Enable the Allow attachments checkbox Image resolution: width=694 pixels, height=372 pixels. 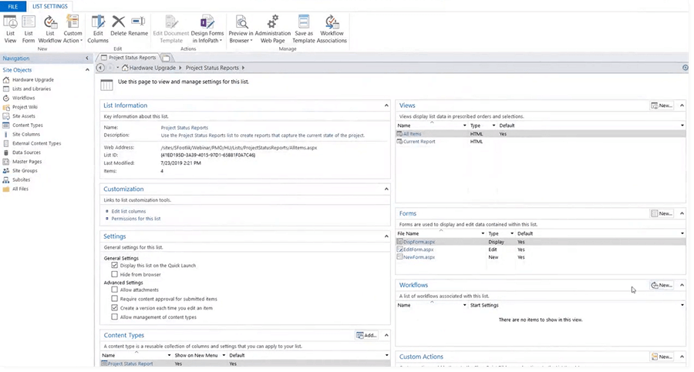coord(115,290)
